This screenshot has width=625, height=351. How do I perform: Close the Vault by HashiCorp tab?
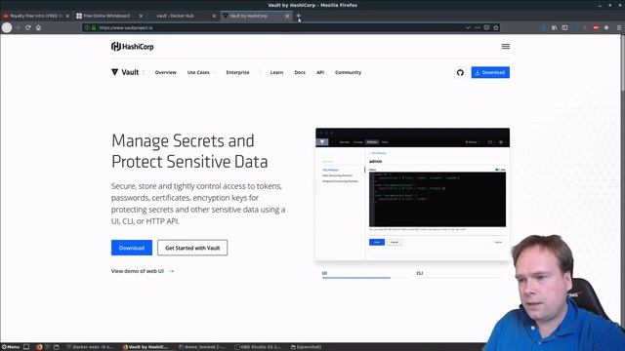(x=287, y=16)
